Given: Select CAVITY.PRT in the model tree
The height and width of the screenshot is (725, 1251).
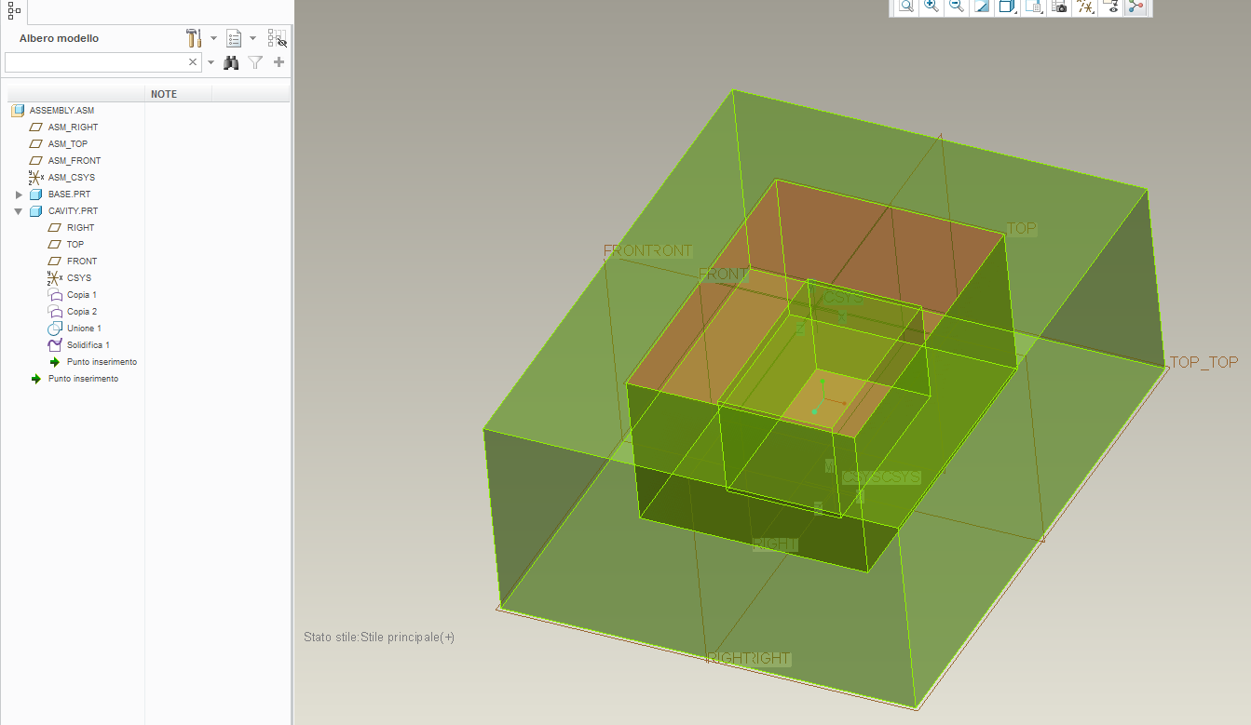Looking at the screenshot, I should click(73, 211).
